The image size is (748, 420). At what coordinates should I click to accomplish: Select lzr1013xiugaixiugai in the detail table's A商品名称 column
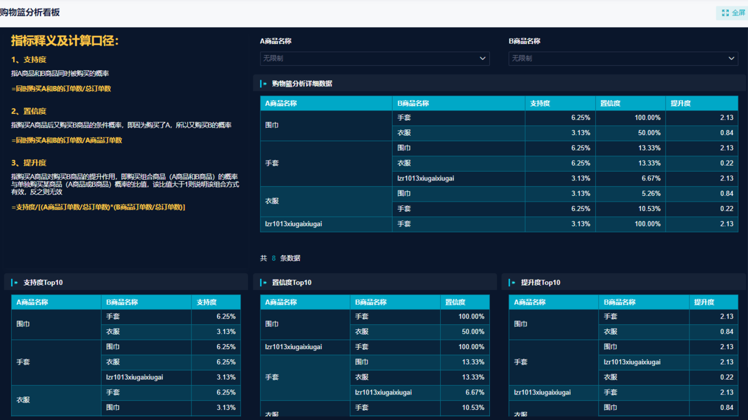pos(294,224)
